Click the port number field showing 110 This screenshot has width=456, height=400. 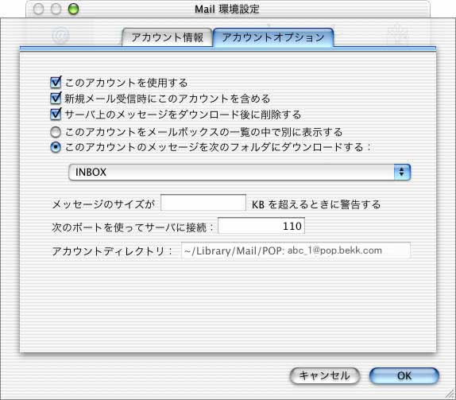261,226
